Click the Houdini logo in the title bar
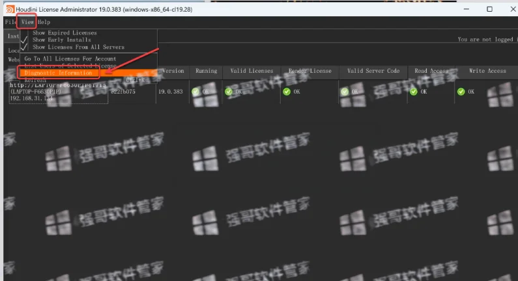The width and height of the screenshot is (518, 281). 10,9
